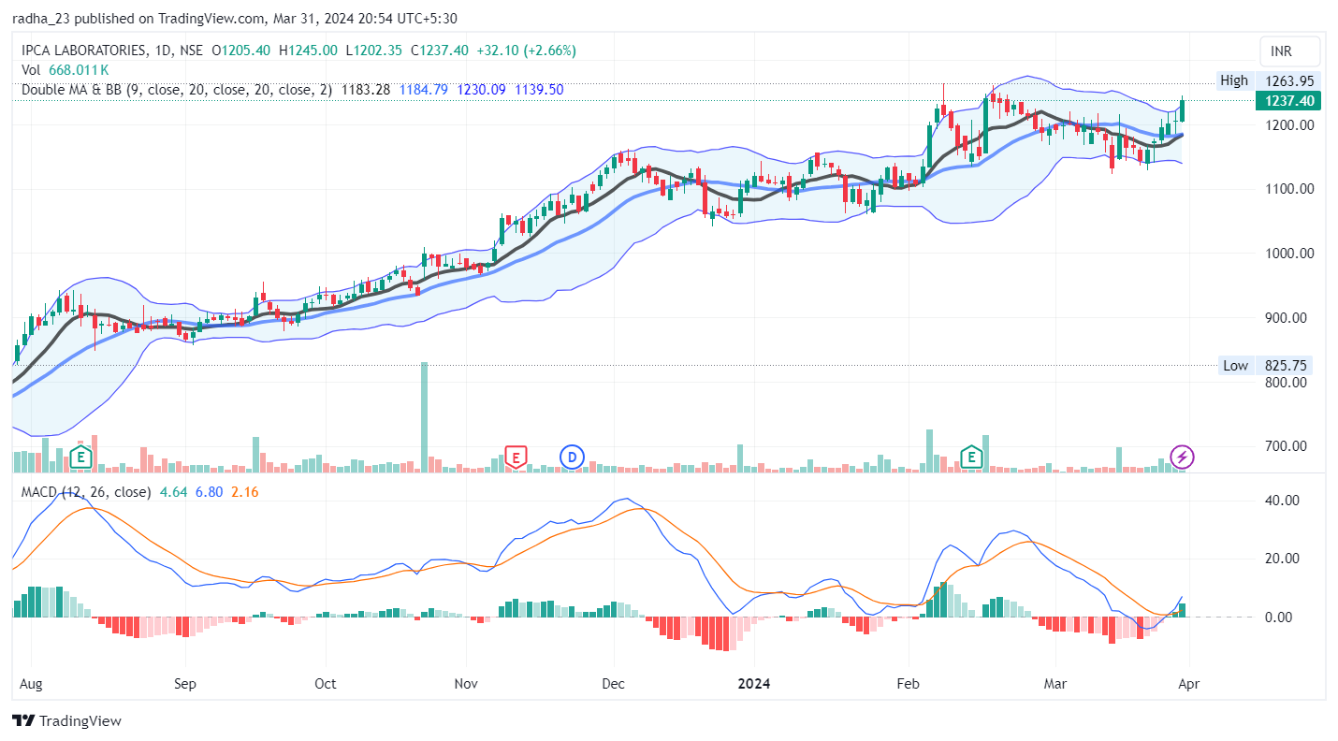The width and height of the screenshot is (1338, 741).
Task: Select the purple lightning marker near April
Action: coord(1183,457)
